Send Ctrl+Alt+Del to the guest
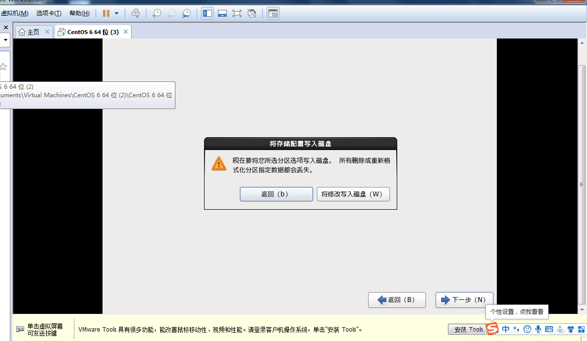Image resolution: width=587 pixels, height=341 pixels. pyautogui.click(x=136, y=13)
